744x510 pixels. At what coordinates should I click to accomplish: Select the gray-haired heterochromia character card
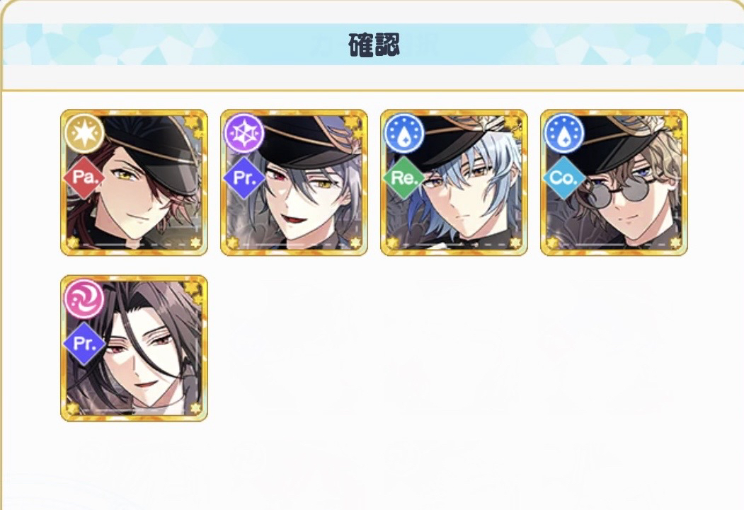pos(294,182)
